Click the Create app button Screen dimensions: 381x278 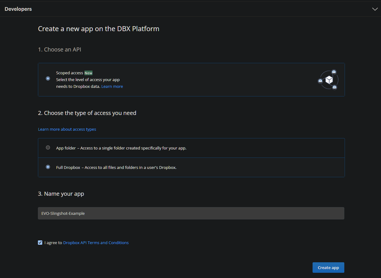point(328,268)
